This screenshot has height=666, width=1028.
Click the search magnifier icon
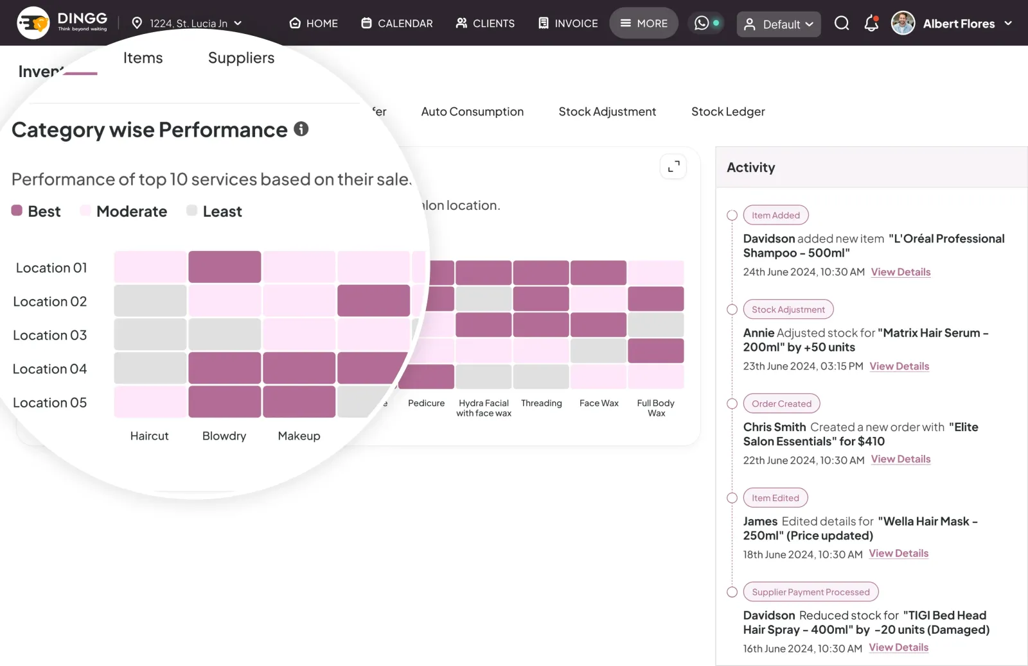[842, 24]
